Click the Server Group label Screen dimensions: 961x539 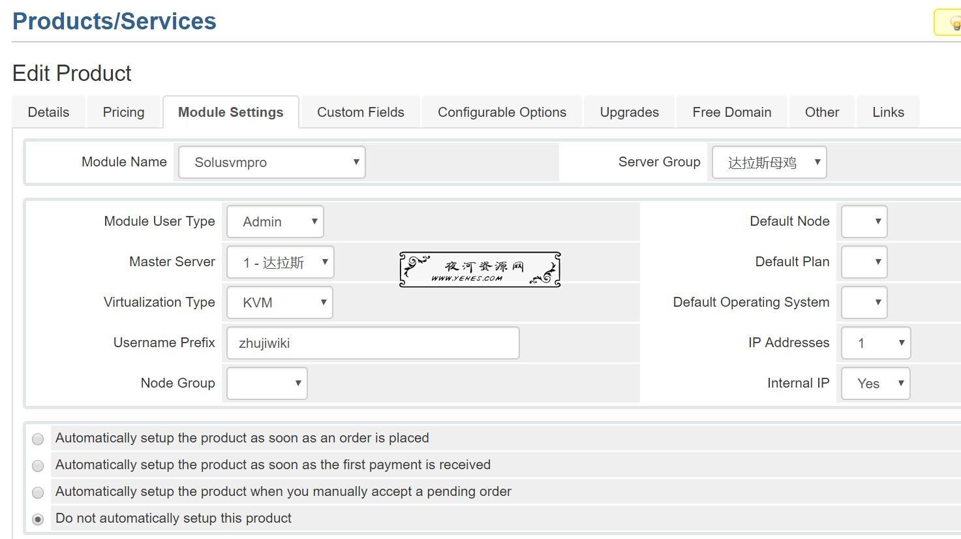[x=659, y=162]
